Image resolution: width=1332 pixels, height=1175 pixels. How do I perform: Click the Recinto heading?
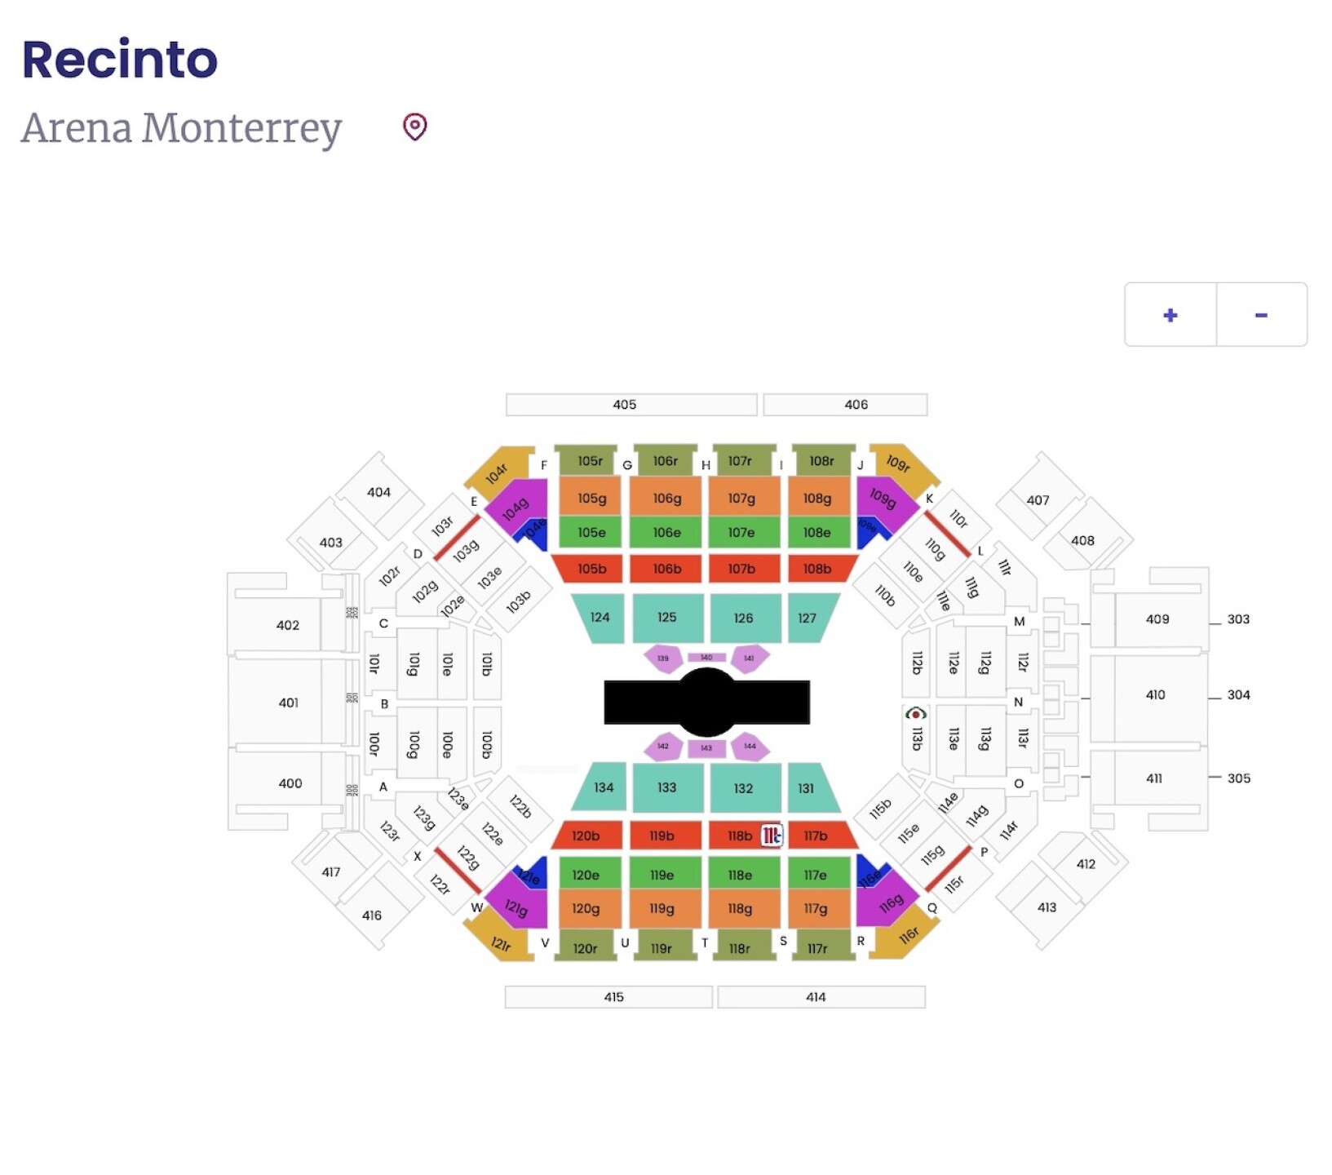(119, 58)
